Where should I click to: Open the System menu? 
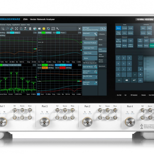pyautogui.click(x=23, y=25)
